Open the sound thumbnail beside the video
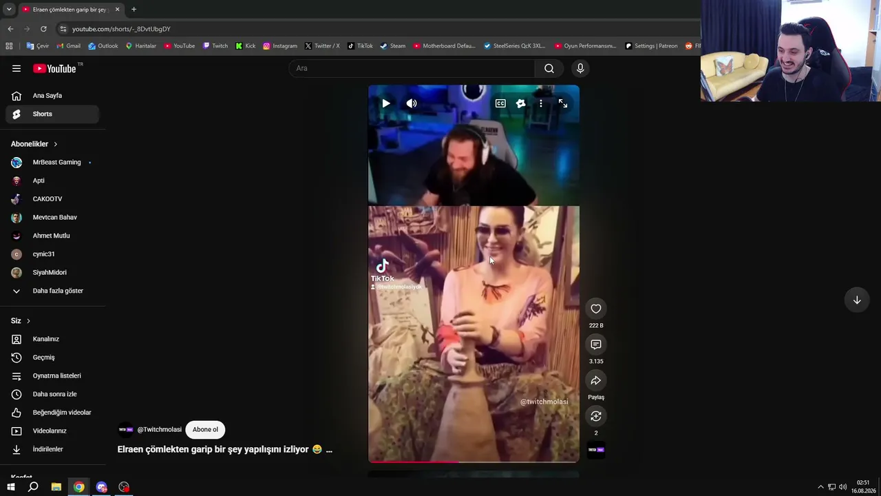 pos(596,450)
